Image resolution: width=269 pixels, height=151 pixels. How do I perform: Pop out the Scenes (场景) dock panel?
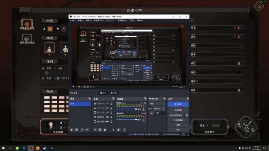89,99
